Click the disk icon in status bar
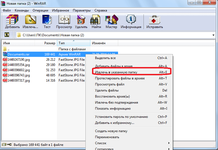The height and width of the screenshot is (150, 218). (x=4, y=145)
